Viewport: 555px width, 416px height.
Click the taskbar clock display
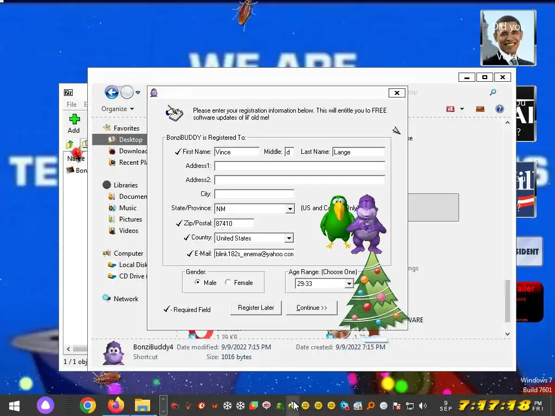[x=494, y=405]
